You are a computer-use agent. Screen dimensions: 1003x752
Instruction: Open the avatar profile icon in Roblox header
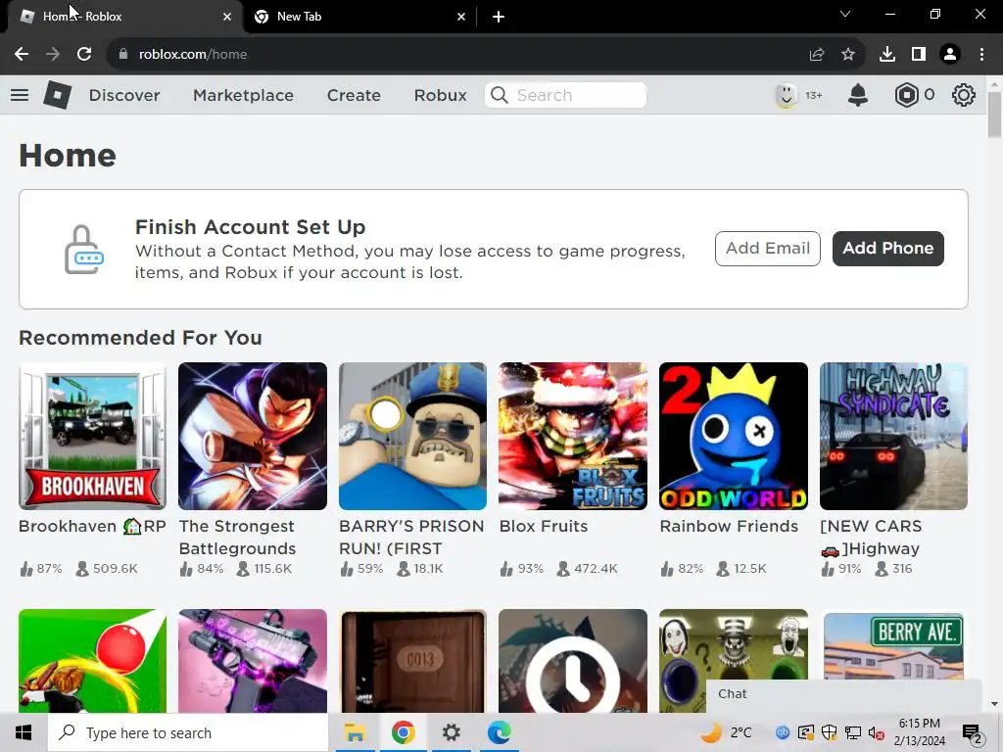(x=786, y=95)
